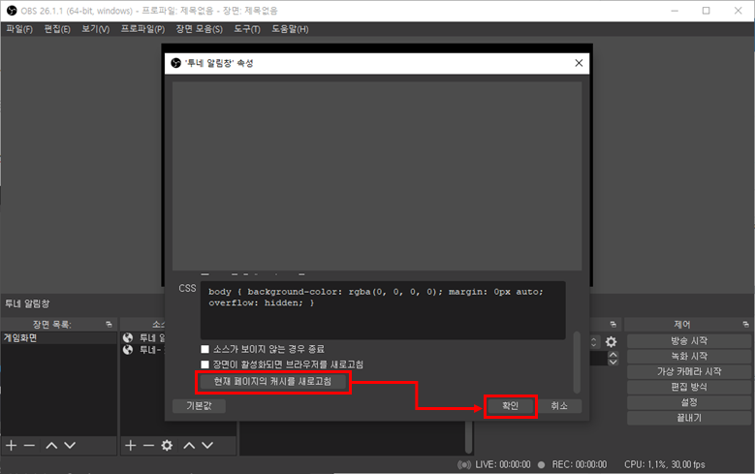
Task: Move source down with the arrow icon
Action: click(x=206, y=445)
